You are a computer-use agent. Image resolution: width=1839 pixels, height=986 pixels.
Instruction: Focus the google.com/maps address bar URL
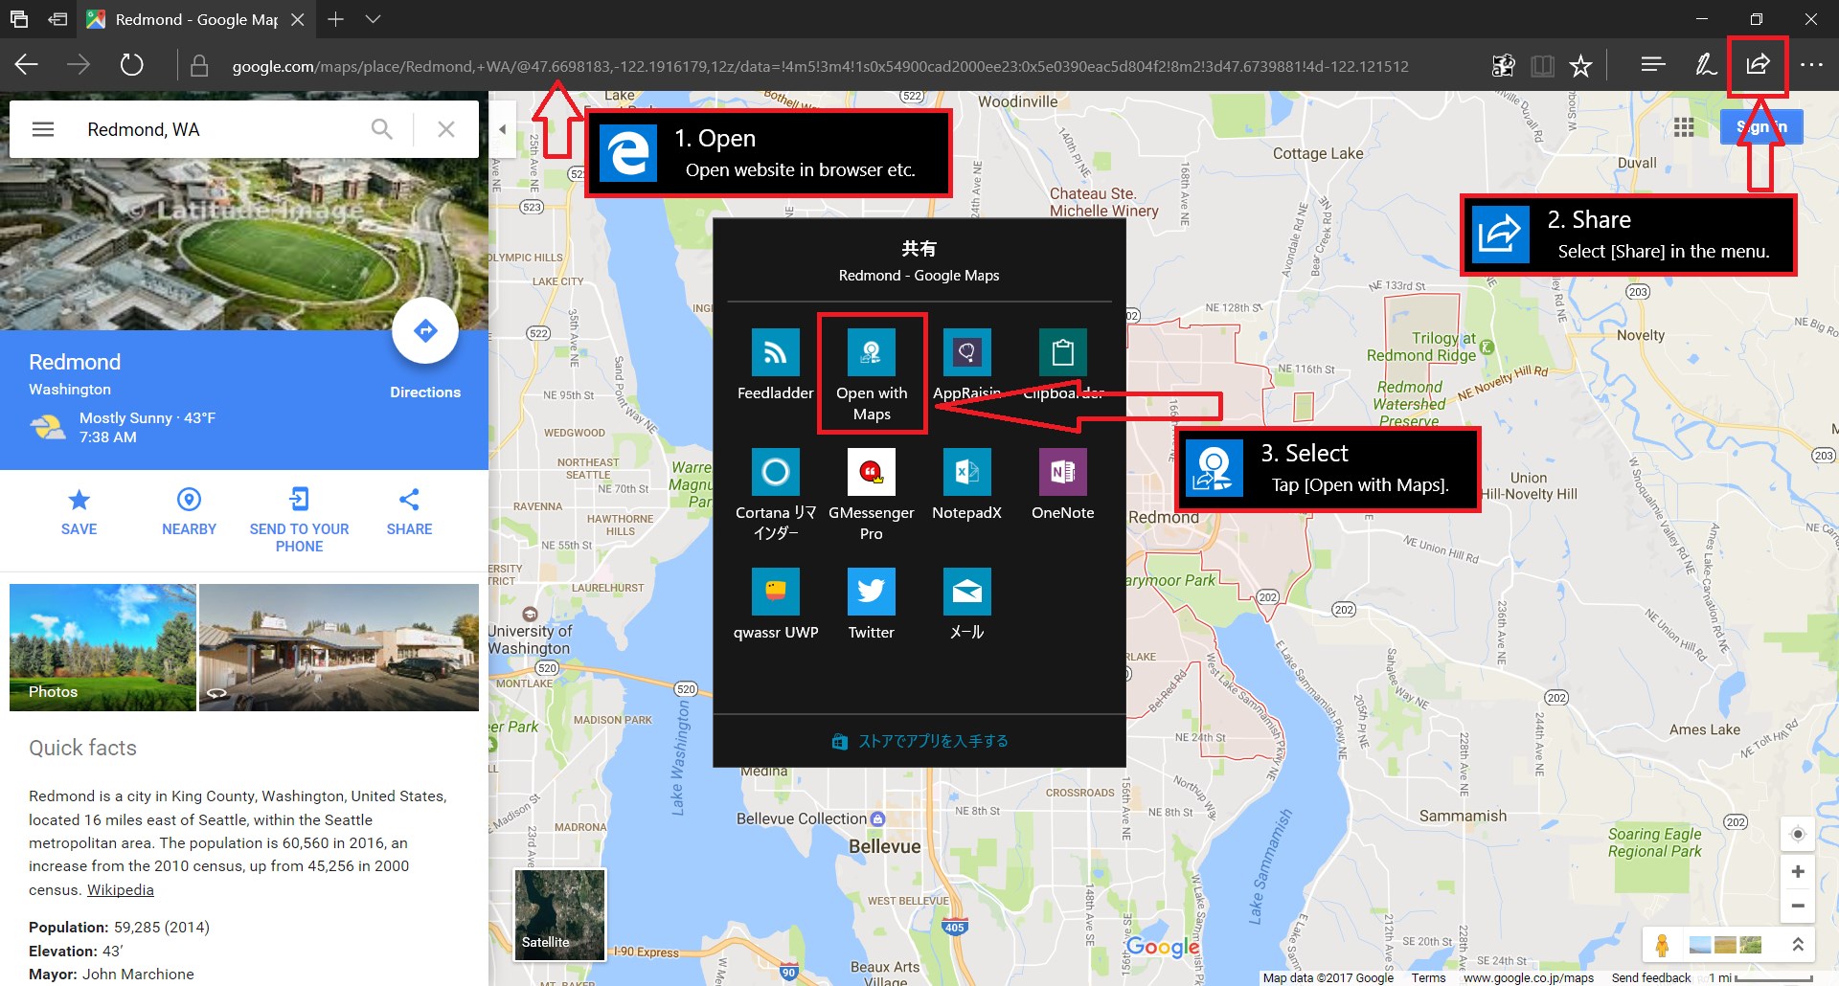(x=820, y=66)
